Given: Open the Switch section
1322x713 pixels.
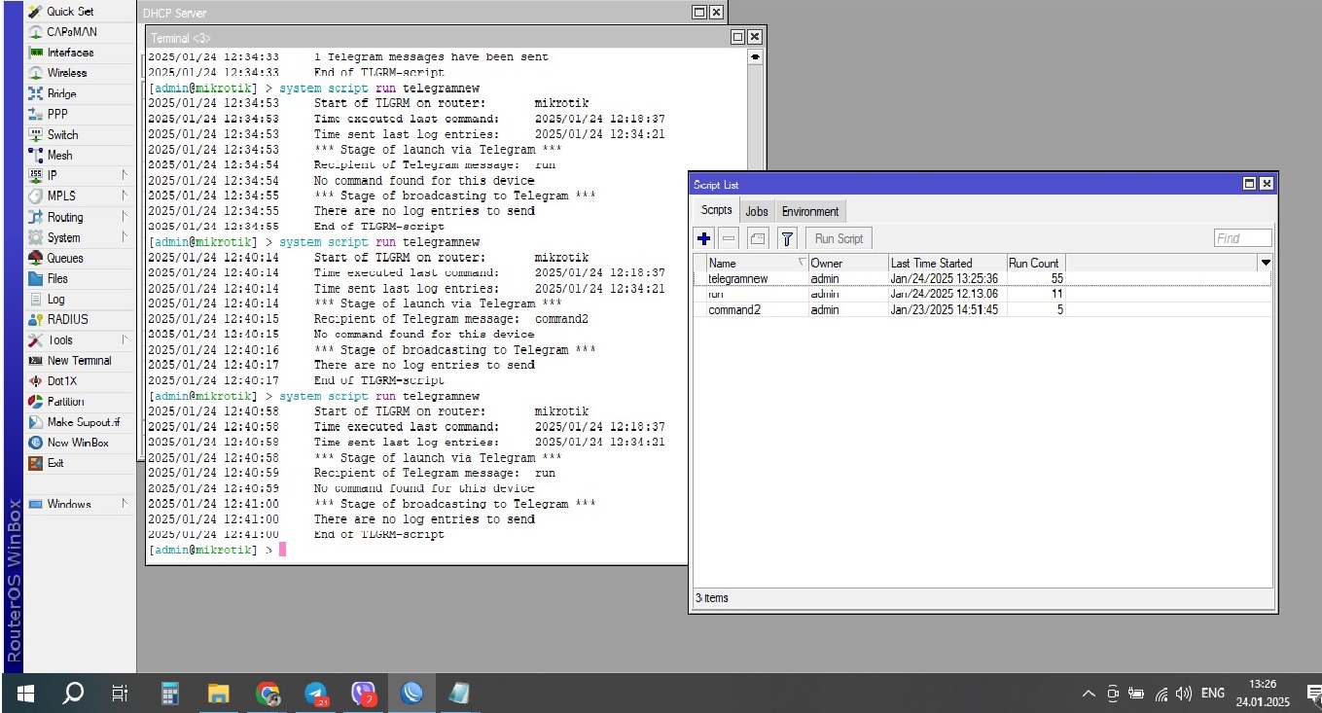Looking at the screenshot, I should pos(63,134).
